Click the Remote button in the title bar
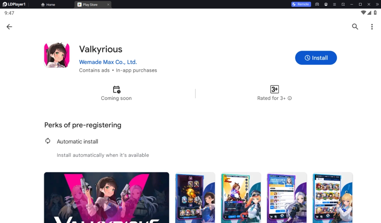The image size is (381, 223). 301,4
